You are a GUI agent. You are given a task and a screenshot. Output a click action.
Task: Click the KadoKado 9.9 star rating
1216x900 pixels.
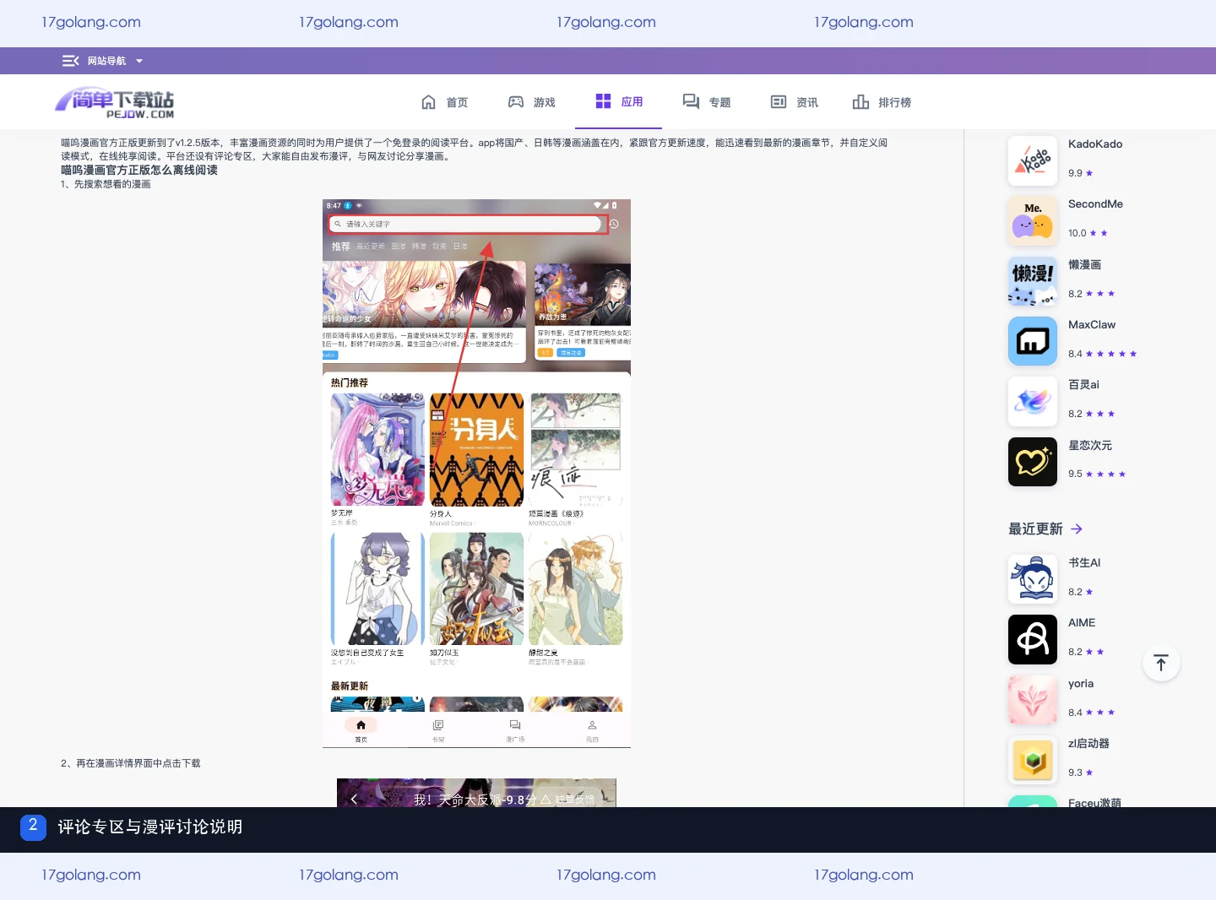[1081, 173]
